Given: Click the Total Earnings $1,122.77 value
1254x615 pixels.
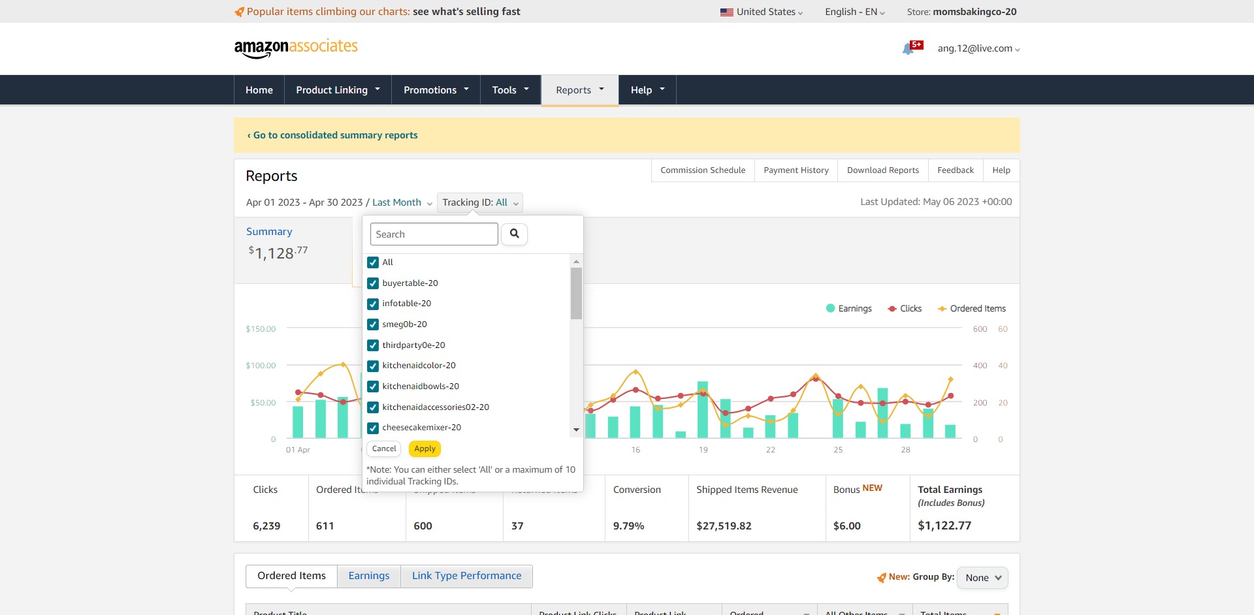Looking at the screenshot, I should pyautogui.click(x=944, y=526).
